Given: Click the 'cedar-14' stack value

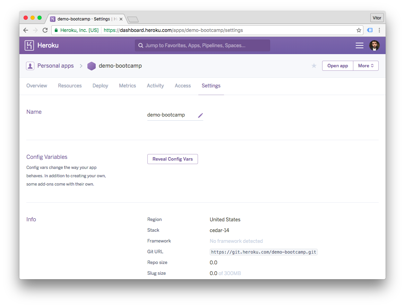Looking at the screenshot, I should pos(219,230).
